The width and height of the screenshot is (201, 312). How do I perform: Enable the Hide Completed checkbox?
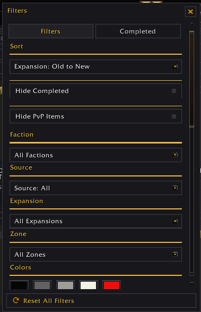[x=174, y=91]
